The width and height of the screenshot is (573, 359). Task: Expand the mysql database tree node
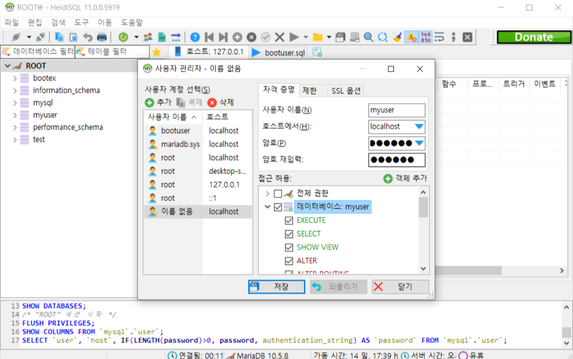15,103
